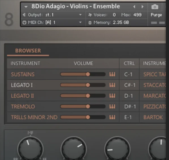This screenshot has width=169, height=160.
Task: Click the keyboard icon for SUSTAINS
Action: (x=112, y=74)
